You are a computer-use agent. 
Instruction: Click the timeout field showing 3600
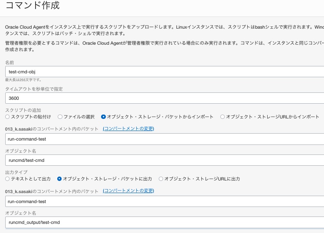(x=165, y=98)
